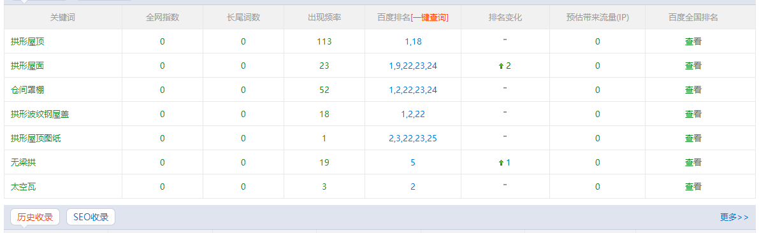Click the 一键查询 link in header
The height and width of the screenshot is (233, 759).
[430, 17]
